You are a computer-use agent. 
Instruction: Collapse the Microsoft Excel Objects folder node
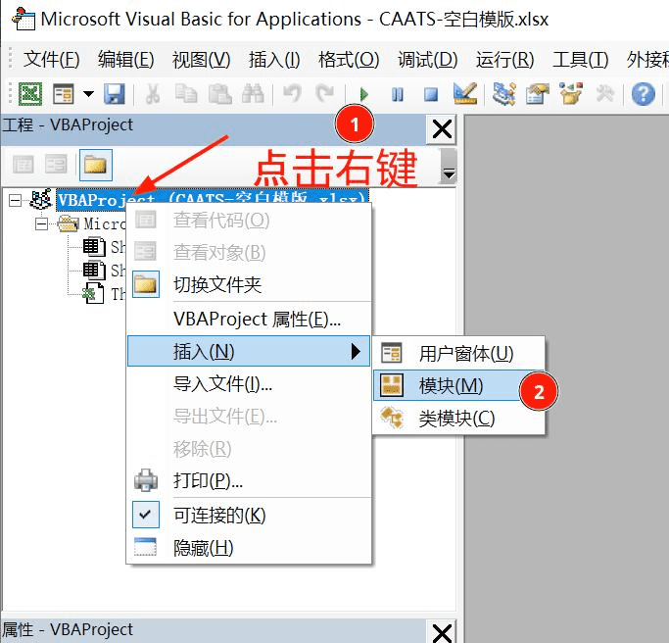coord(41,223)
